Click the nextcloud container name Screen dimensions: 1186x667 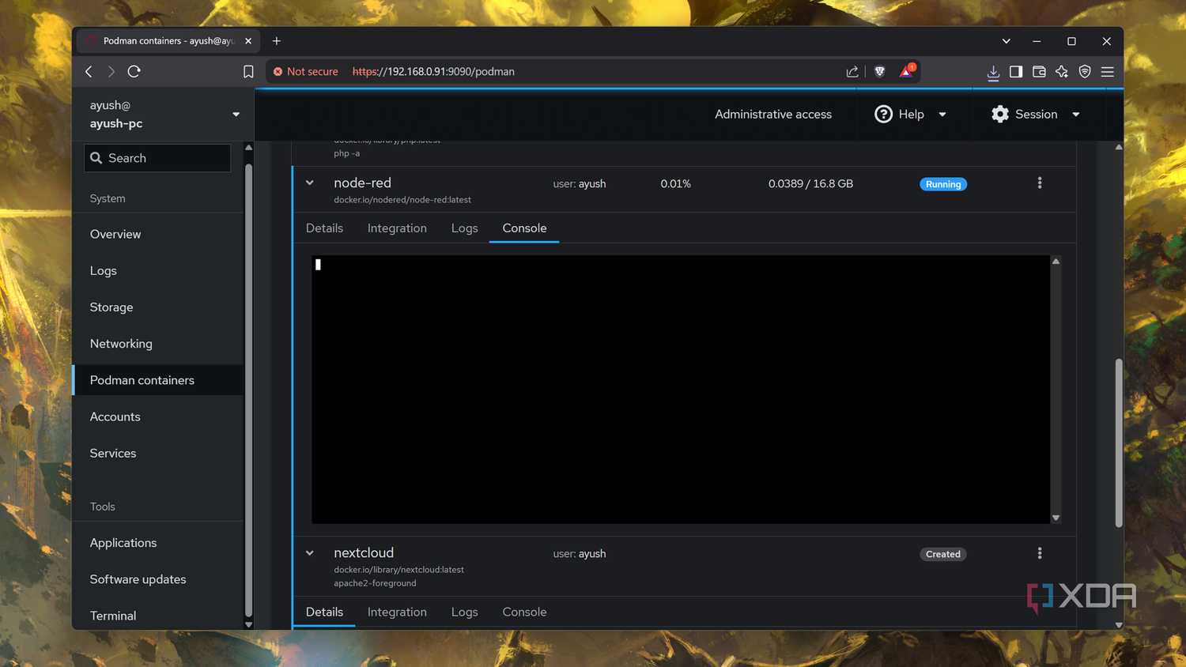(364, 552)
